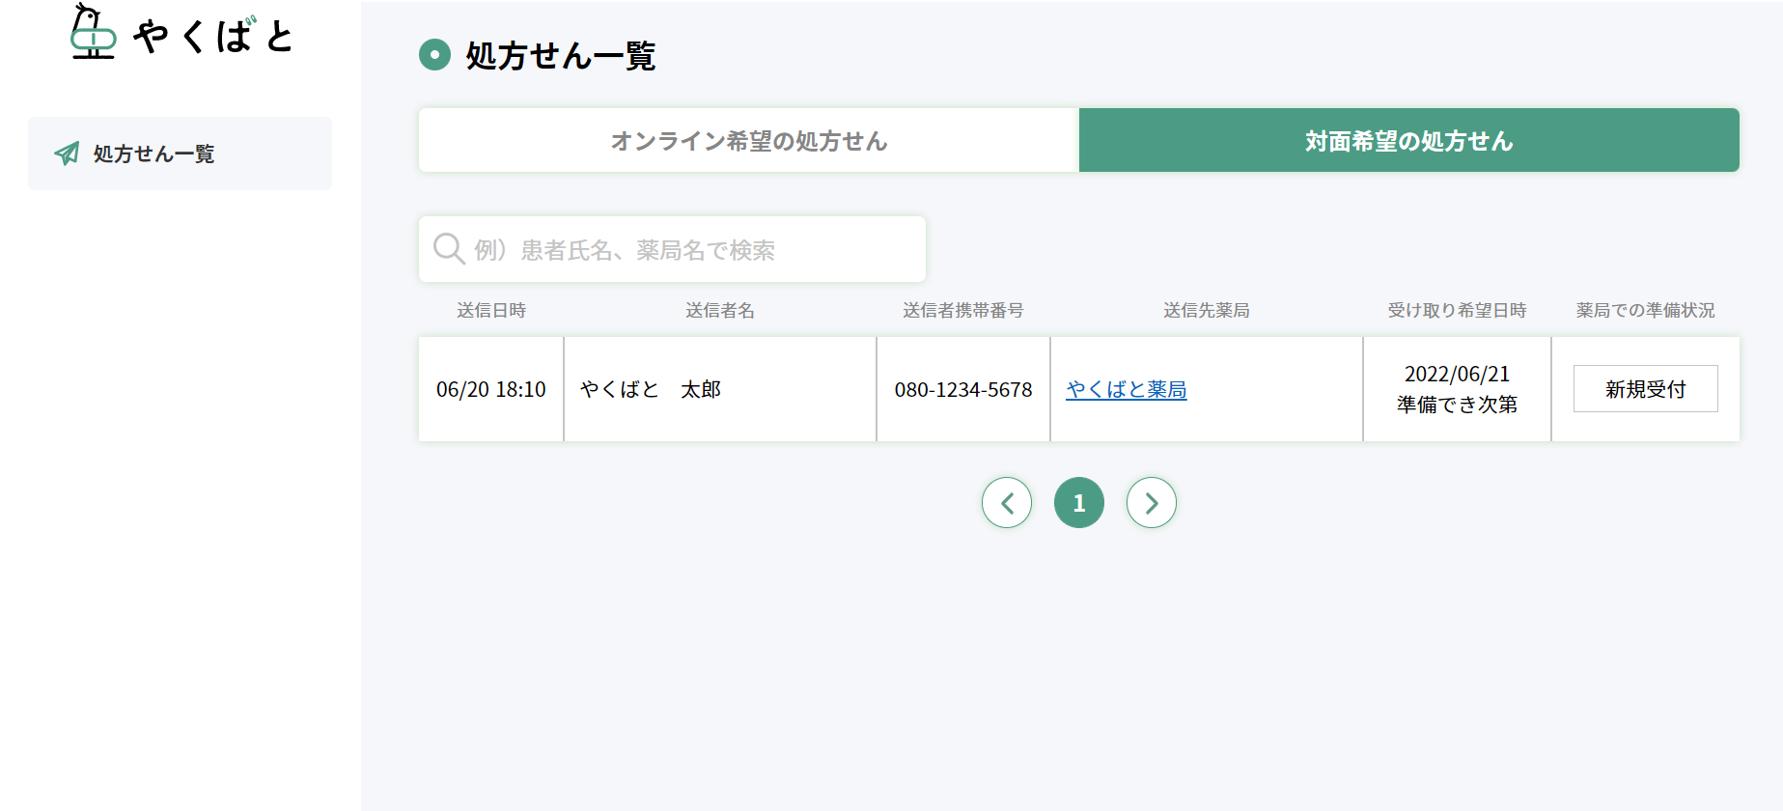
Task: Click the 06/20 18:10 sent time cell
Action: click(491, 389)
